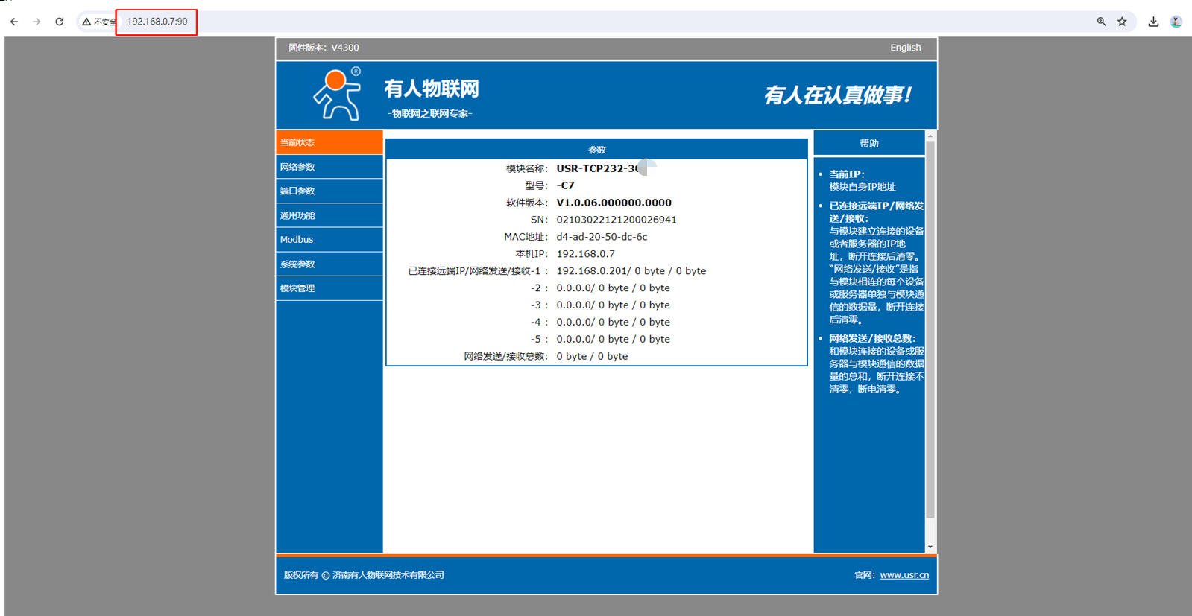Click connection row -2 value 0.0.0.0

[x=613, y=288]
